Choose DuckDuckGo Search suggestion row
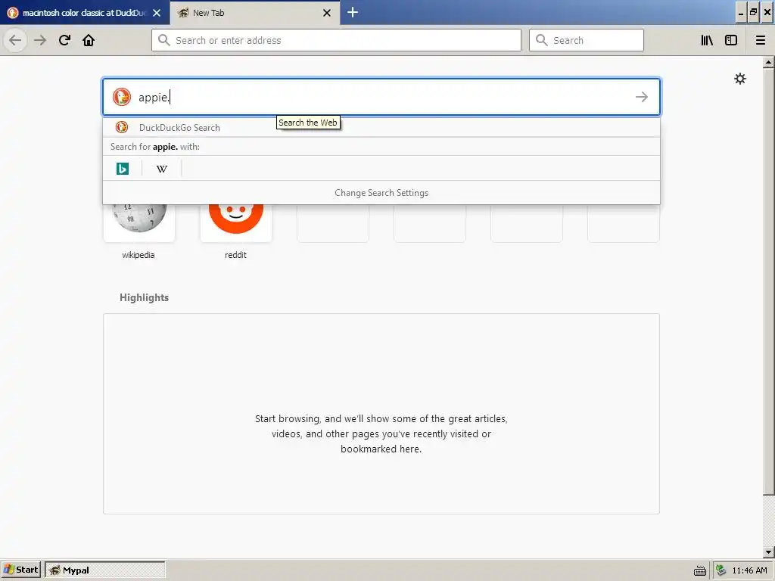The image size is (775, 581). [381, 127]
